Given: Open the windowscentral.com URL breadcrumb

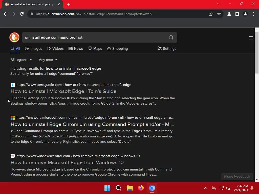Looking at the screenshot, I should [78, 156].
